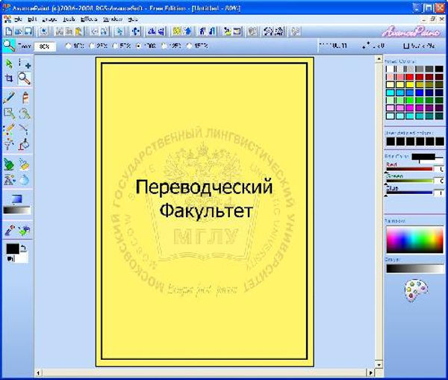The width and height of the screenshot is (448, 380).
Task: Pick a shade from the Grays gradient bar
Action: pyautogui.click(x=414, y=269)
